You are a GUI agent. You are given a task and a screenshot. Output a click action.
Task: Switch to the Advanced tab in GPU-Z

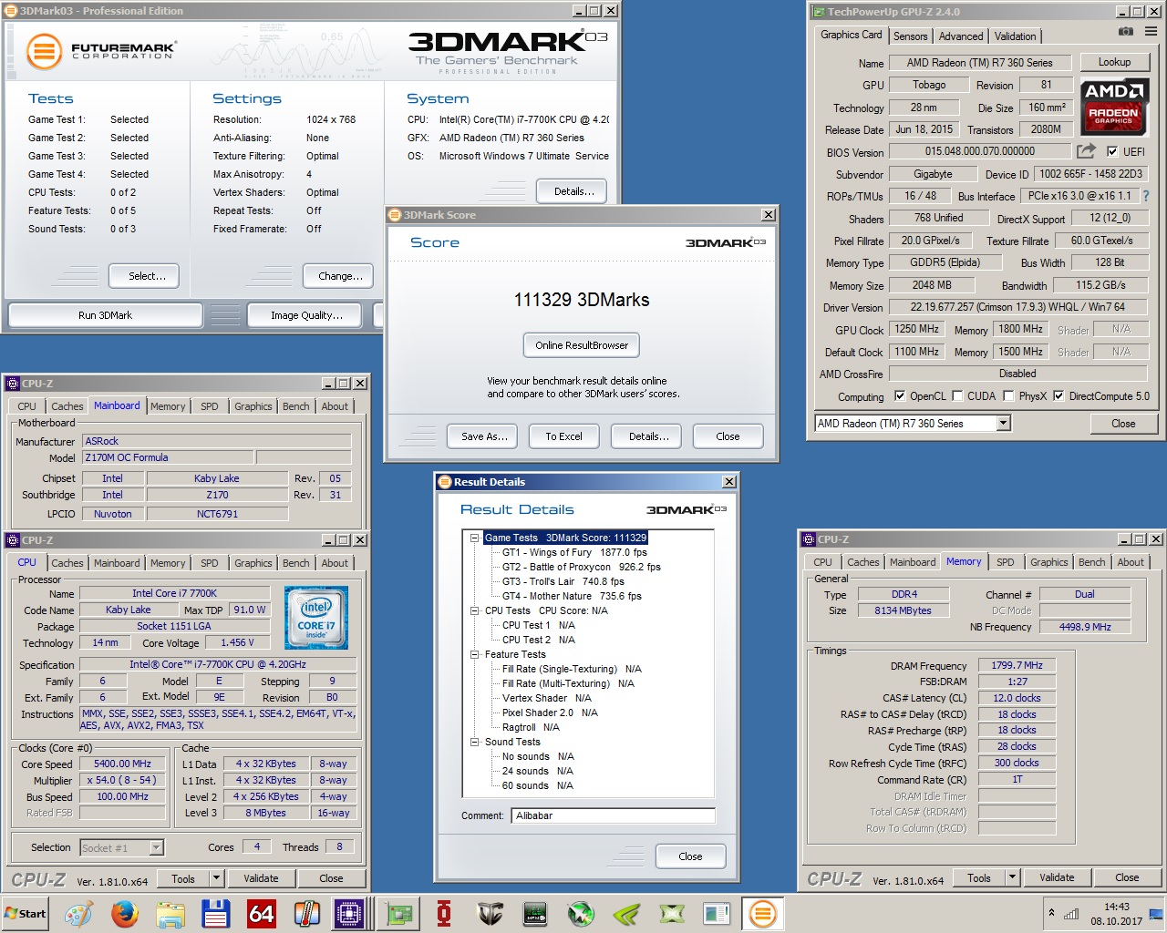click(x=961, y=36)
